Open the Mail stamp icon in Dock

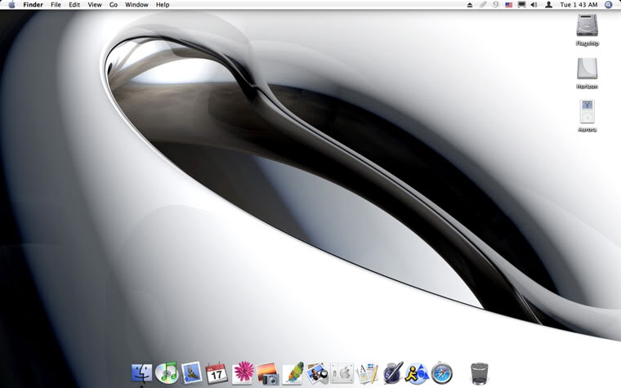click(x=192, y=373)
